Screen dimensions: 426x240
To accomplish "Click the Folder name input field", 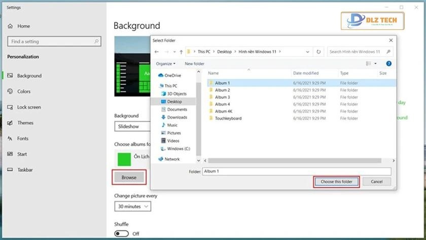I will click(296, 172).
